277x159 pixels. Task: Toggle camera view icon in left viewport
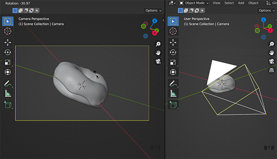pyautogui.click(x=158, y=61)
